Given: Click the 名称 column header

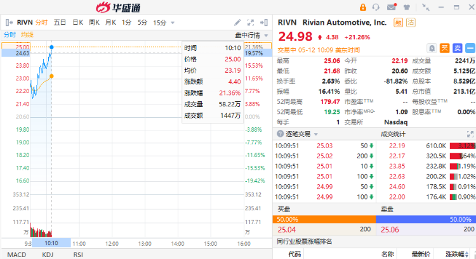Looking at the screenshot, I should [388, 255].
